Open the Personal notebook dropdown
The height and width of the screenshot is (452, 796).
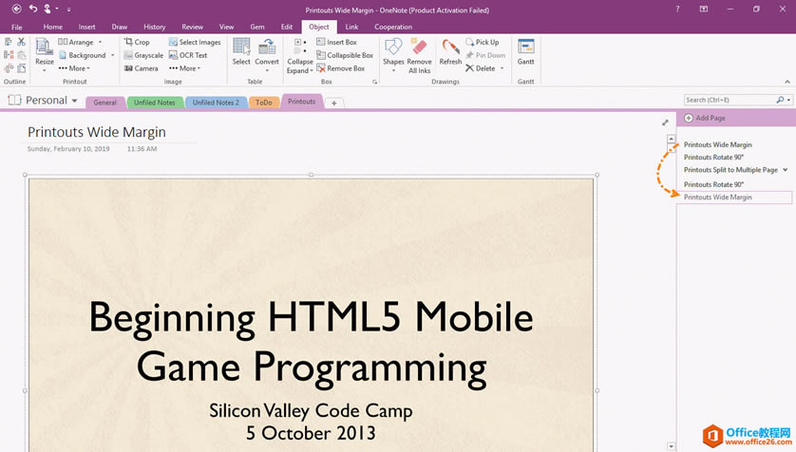(75, 101)
